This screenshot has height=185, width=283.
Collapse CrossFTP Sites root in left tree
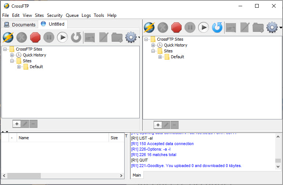pos(5,49)
